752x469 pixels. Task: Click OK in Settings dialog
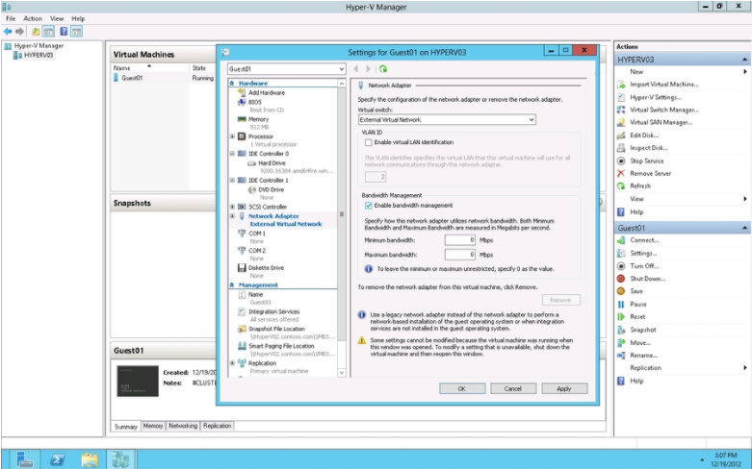pyautogui.click(x=462, y=388)
